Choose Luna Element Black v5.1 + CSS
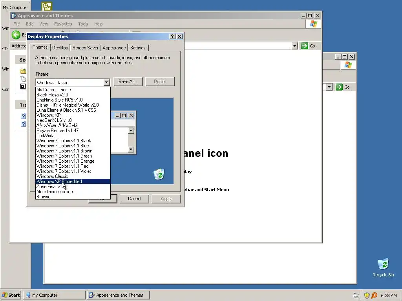 click(73, 110)
